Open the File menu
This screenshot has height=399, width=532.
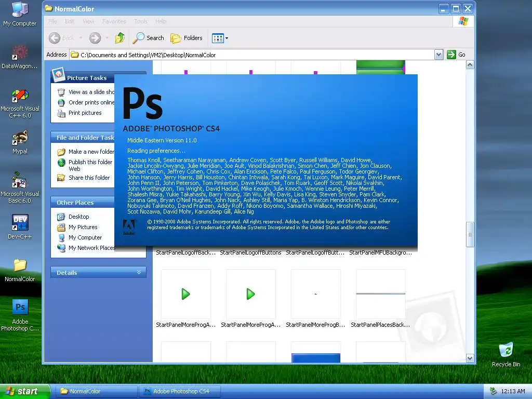click(52, 21)
